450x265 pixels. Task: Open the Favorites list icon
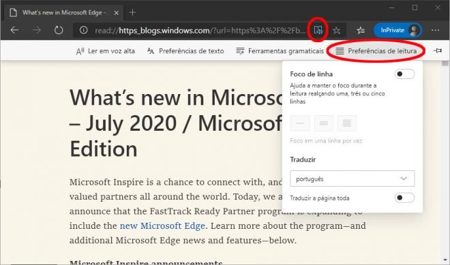pyautogui.click(x=361, y=30)
